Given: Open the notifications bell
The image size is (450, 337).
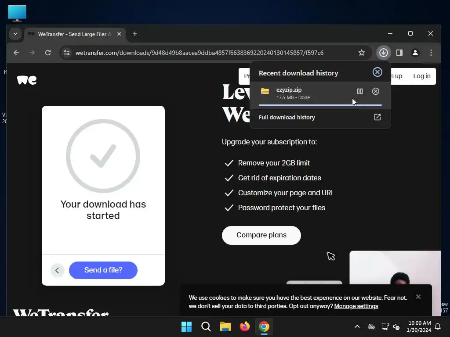Looking at the screenshot, I should (438, 326).
